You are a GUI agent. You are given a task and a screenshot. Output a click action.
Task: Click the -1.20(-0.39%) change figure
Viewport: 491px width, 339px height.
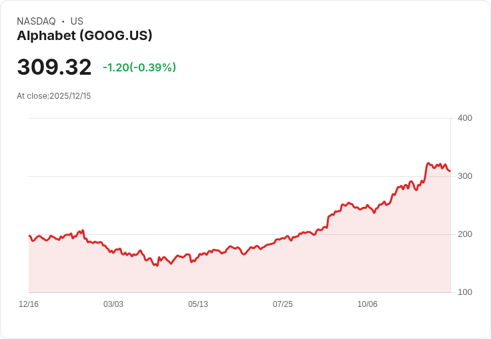(139, 67)
